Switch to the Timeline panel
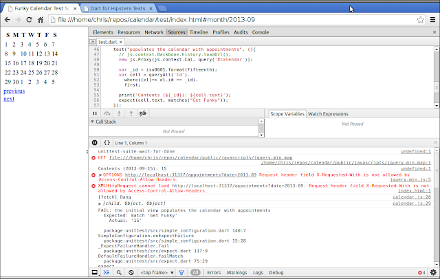This screenshot has height=279, width=440. [199, 32]
